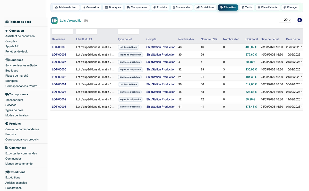Open the Commandes top tab

click(182, 7)
